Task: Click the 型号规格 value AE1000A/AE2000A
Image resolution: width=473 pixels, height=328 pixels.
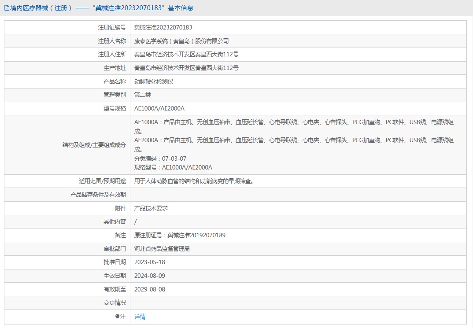Action: click(159, 108)
